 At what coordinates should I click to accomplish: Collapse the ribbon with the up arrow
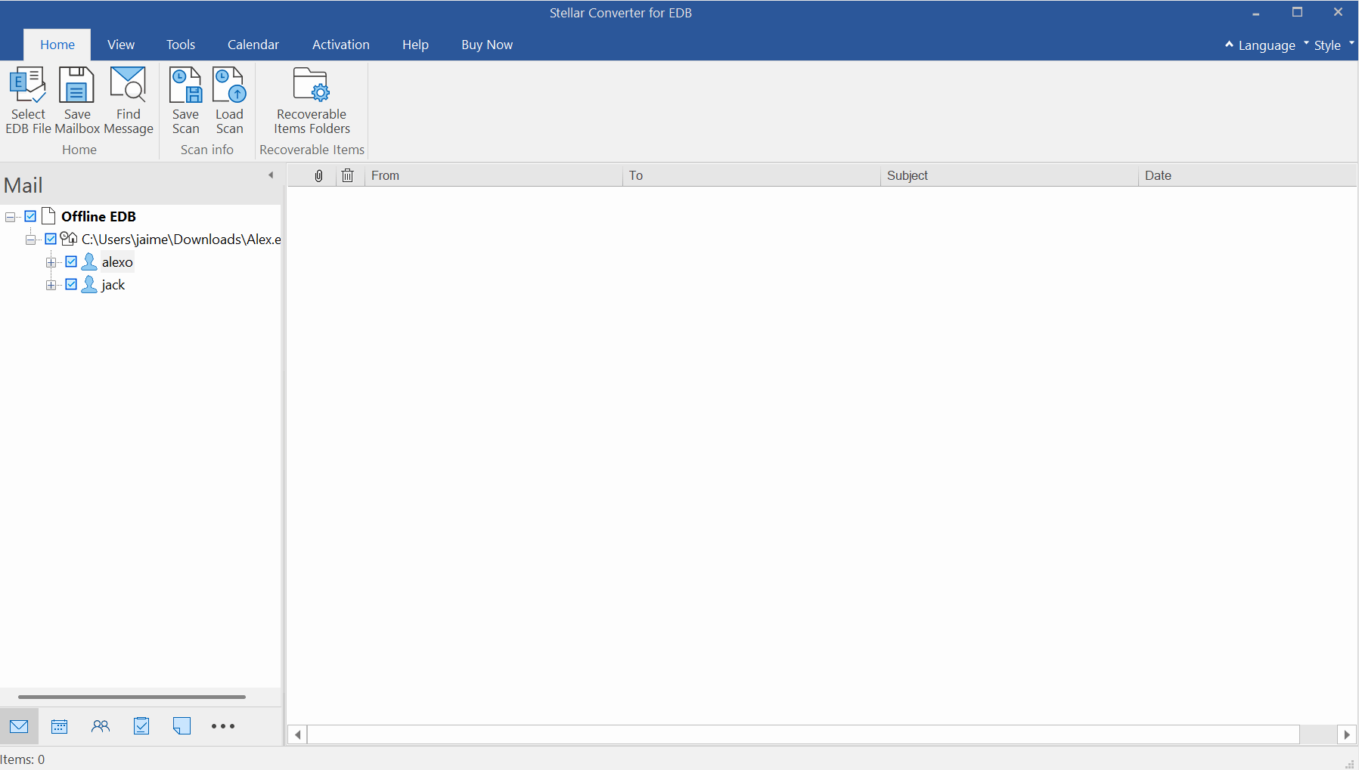[x=1229, y=44]
